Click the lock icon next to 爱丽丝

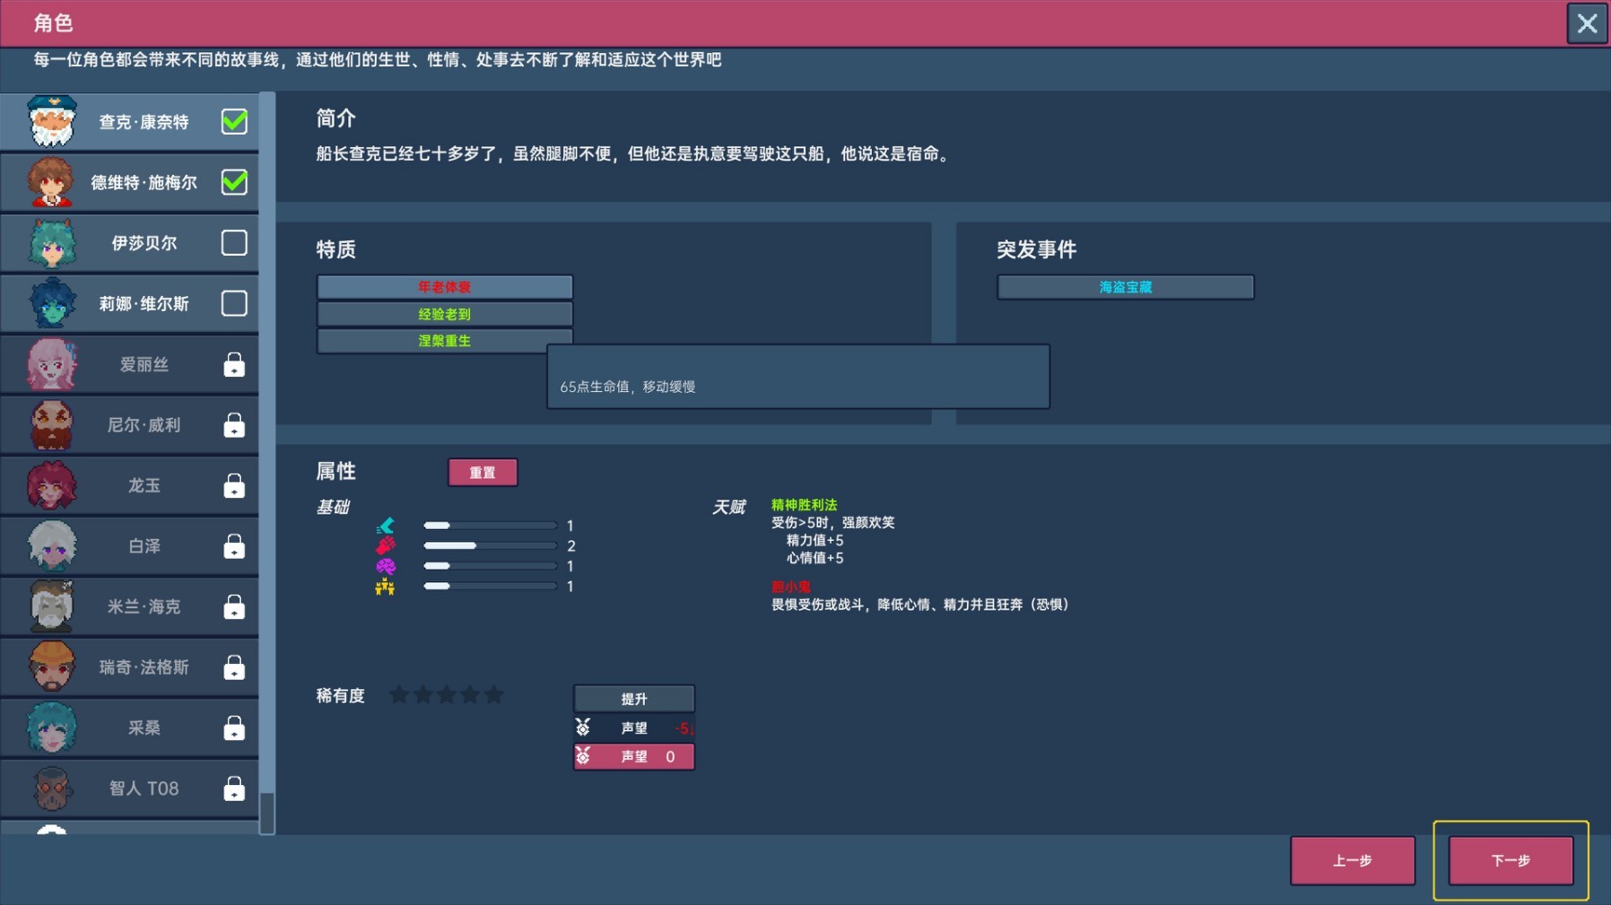[234, 364]
